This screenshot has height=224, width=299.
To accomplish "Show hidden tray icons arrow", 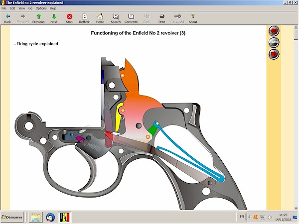I will [249, 217].
